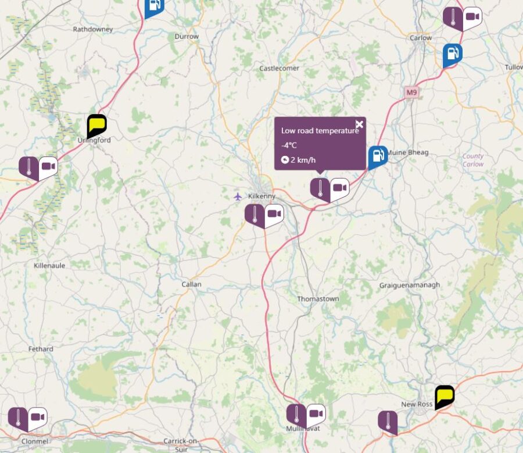The image size is (523, 453).
Task: Open the camera marker northeast of Carlow
Action: 472,19
